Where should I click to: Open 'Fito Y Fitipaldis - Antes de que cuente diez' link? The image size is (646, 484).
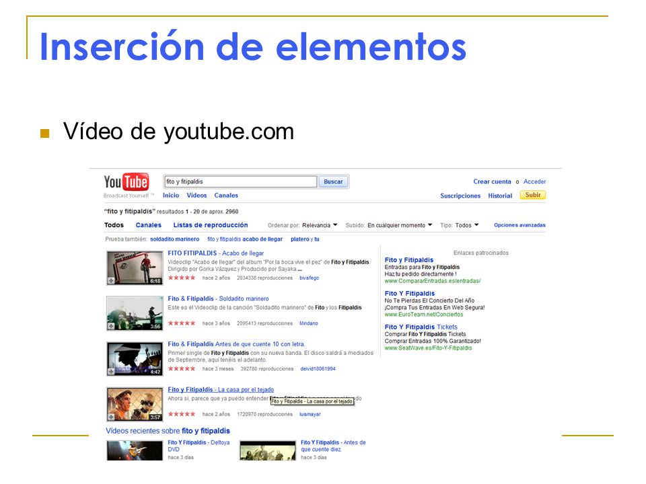333,446
